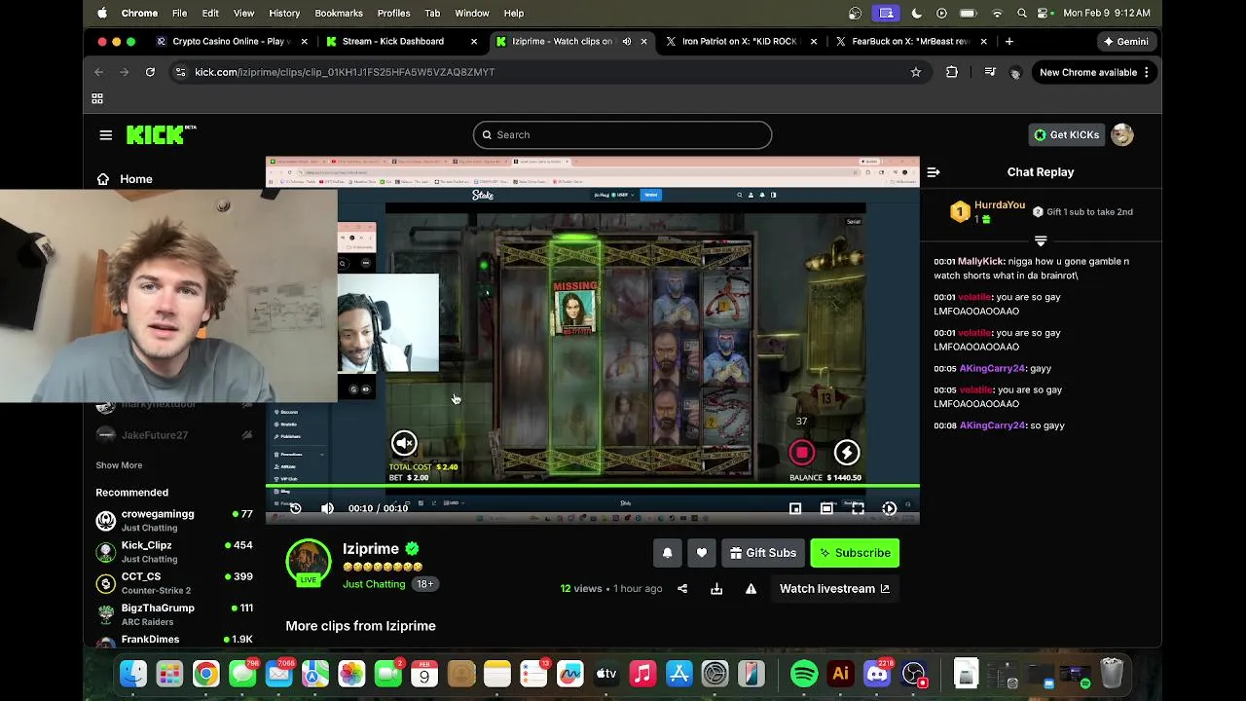
Task: Mute the Iziprime clip tab audio
Action: coord(627,42)
